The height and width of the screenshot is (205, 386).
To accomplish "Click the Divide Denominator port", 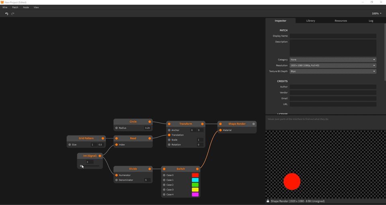I will coord(117,180).
